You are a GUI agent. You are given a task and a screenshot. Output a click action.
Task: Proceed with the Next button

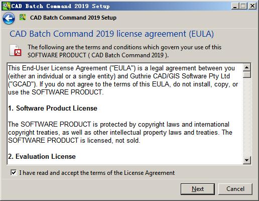198,189
